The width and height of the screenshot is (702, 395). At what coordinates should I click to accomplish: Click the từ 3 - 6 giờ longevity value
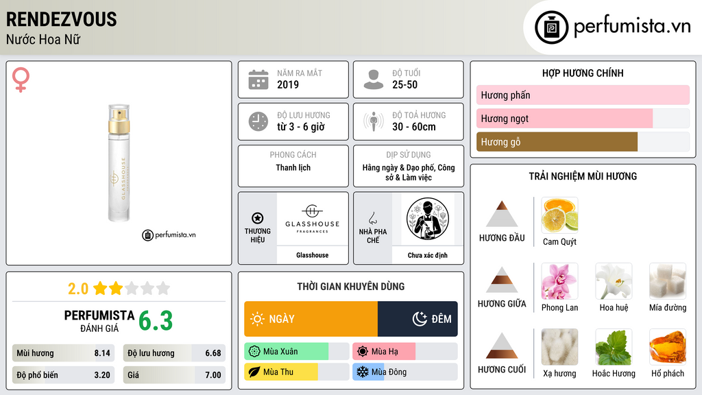tap(301, 127)
